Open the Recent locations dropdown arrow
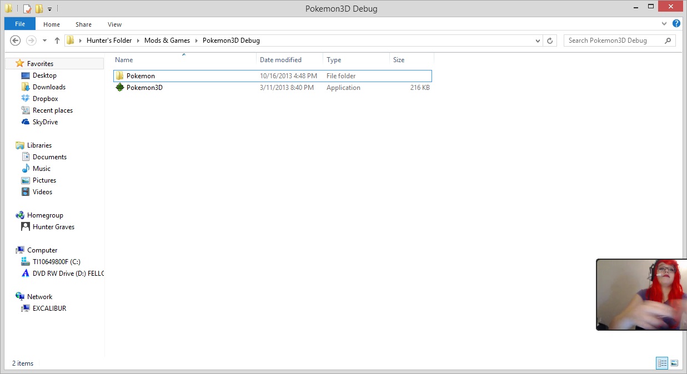Viewport: 687px width, 374px height. 45,41
